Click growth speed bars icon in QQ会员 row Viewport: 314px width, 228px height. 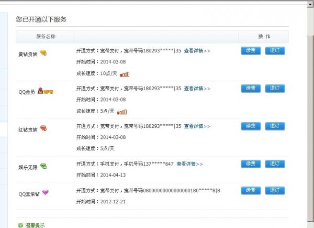click(x=122, y=112)
